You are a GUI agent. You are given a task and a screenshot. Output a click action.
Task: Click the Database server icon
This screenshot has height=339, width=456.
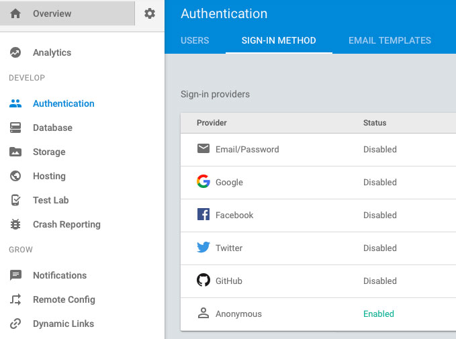[15, 128]
